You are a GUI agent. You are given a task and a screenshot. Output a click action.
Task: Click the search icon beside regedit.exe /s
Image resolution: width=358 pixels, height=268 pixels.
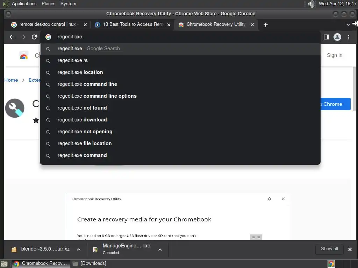tap(48, 61)
